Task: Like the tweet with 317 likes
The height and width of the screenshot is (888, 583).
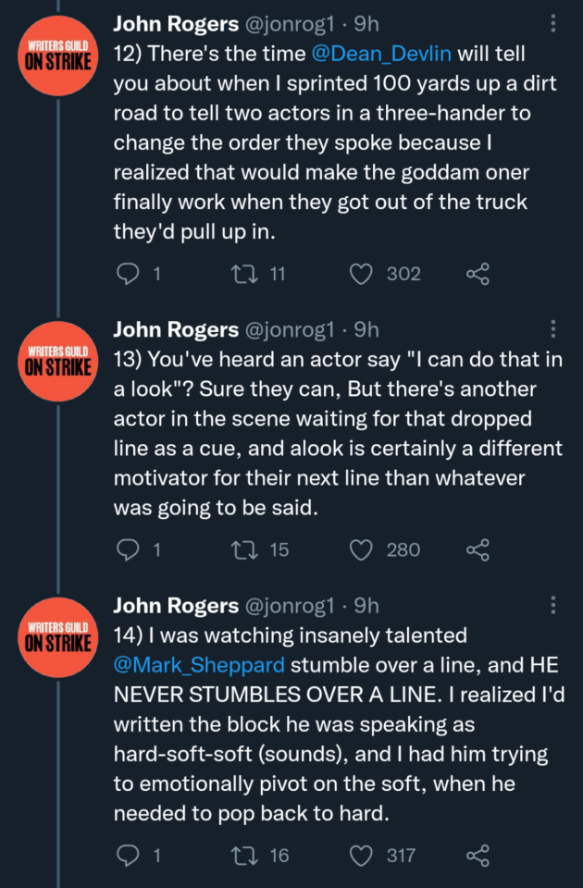Action: click(362, 856)
